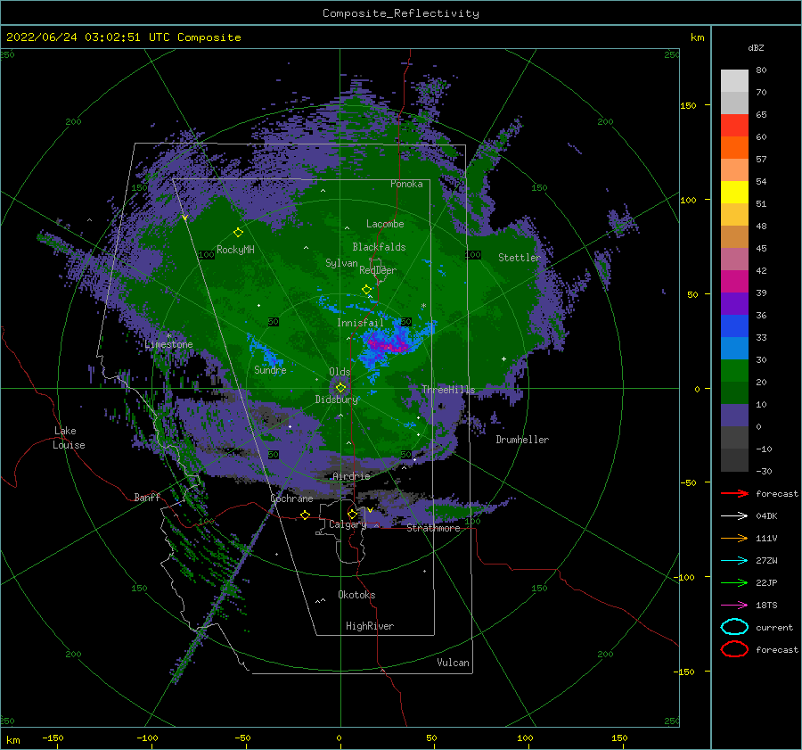Click the Olds city label
The image size is (802, 750).
pos(340,372)
